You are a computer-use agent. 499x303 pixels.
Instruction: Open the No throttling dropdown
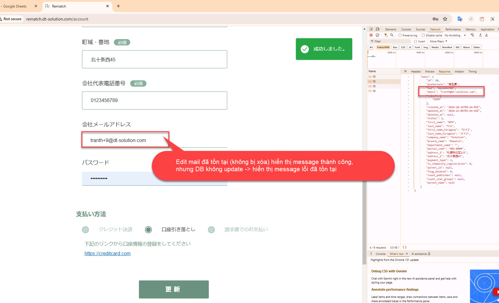tap(455, 36)
